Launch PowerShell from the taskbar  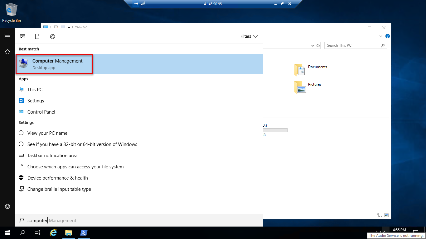(84, 233)
